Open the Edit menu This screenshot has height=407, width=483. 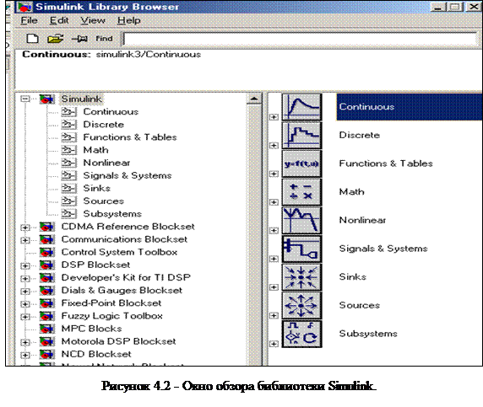(x=59, y=20)
